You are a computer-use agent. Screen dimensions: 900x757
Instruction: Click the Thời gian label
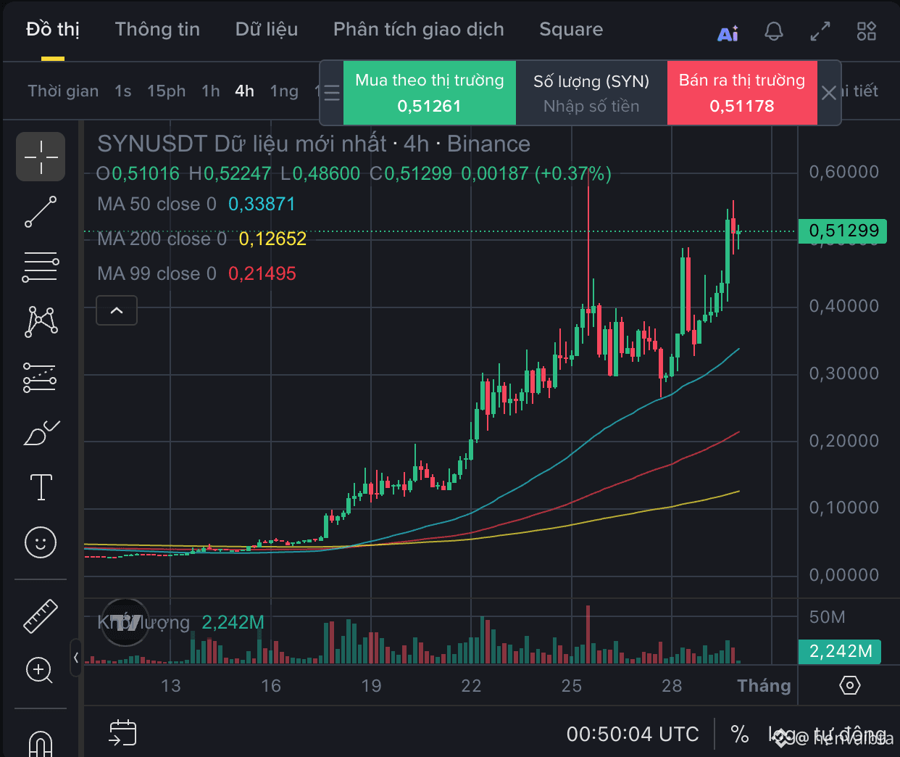click(x=63, y=91)
